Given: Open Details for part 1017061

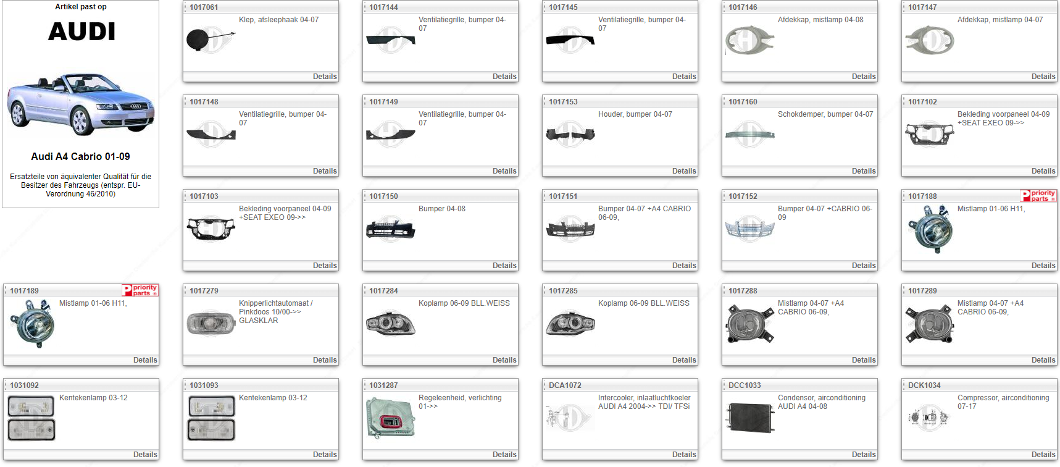Looking at the screenshot, I should point(325,77).
